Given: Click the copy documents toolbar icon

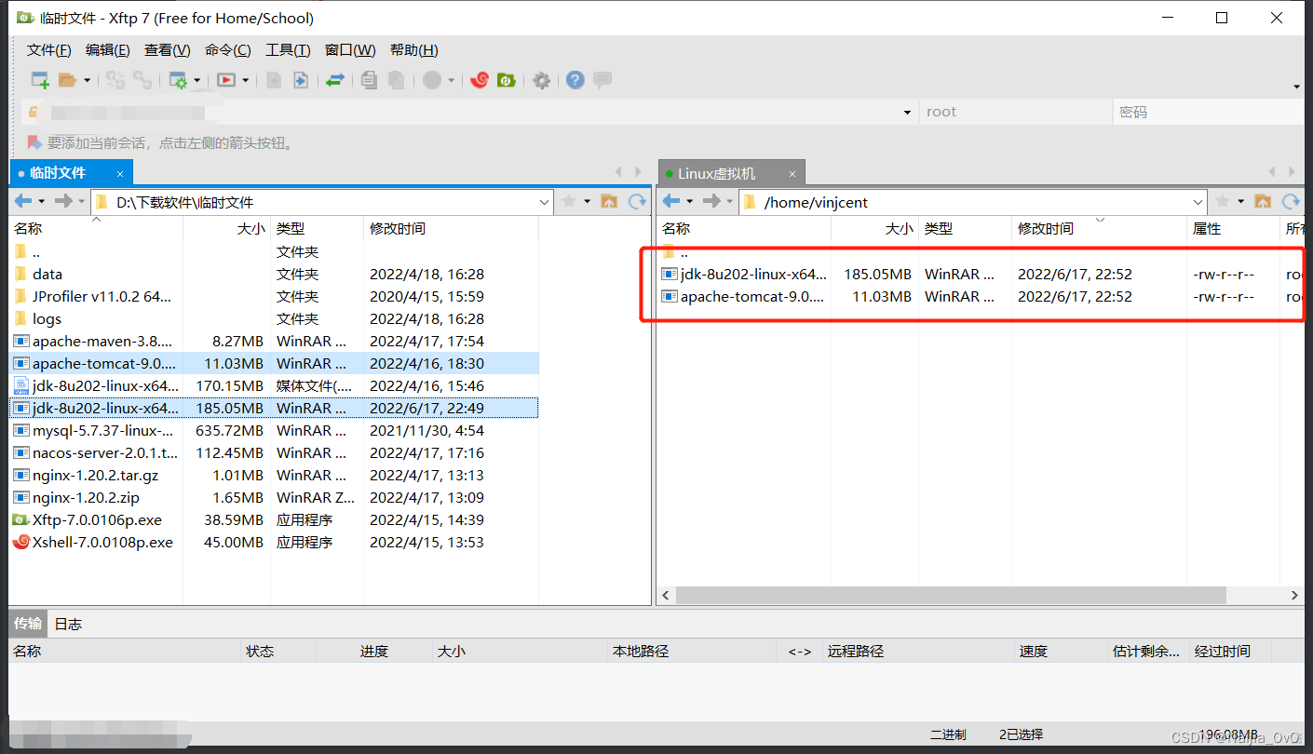Looking at the screenshot, I should 369,80.
